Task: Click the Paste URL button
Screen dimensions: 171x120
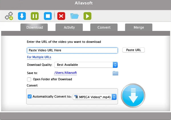Action: point(133,50)
